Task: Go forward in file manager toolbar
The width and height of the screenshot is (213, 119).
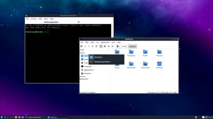Action: (89, 46)
